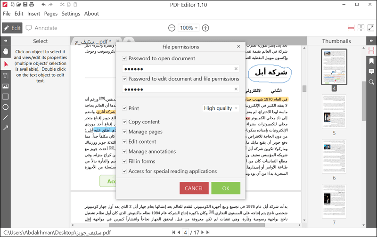The image size is (377, 237).
Task: Open the File menu
Action: [x=7, y=14]
